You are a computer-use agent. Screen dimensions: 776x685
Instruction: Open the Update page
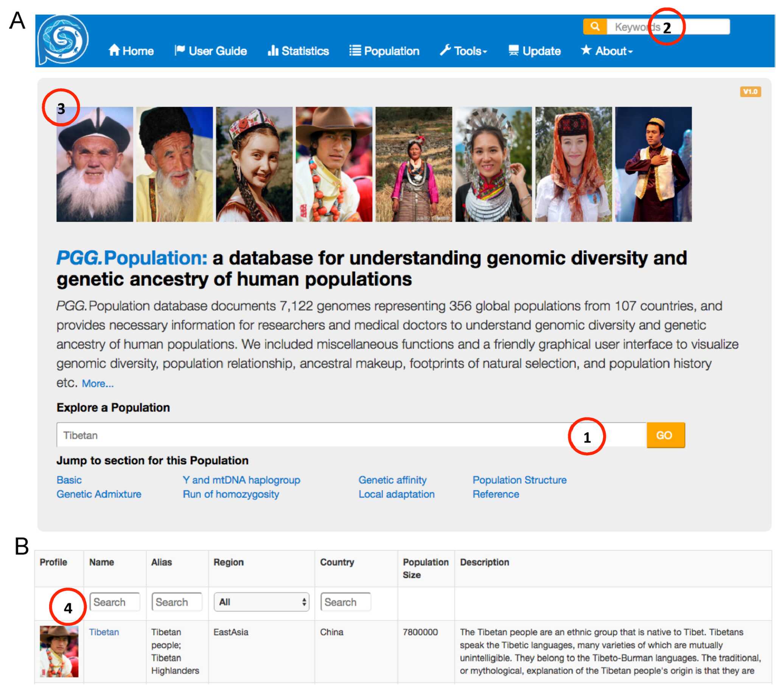(x=535, y=51)
